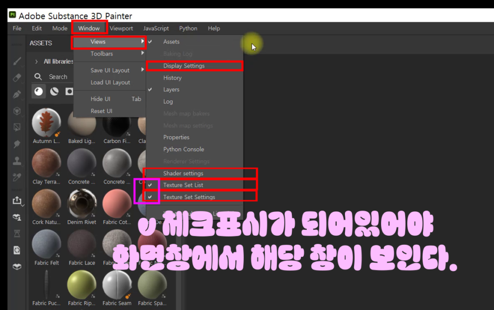
Task: Open the File menu
Action: click(17, 28)
